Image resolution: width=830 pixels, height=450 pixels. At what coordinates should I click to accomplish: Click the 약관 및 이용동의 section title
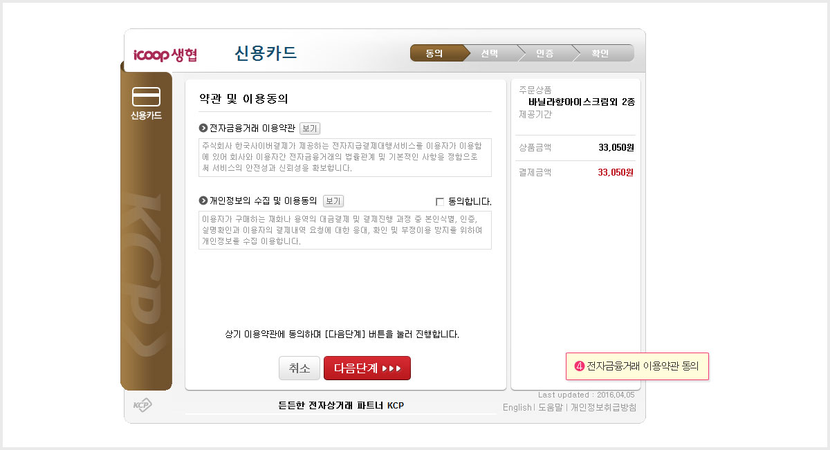click(x=243, y=99)
